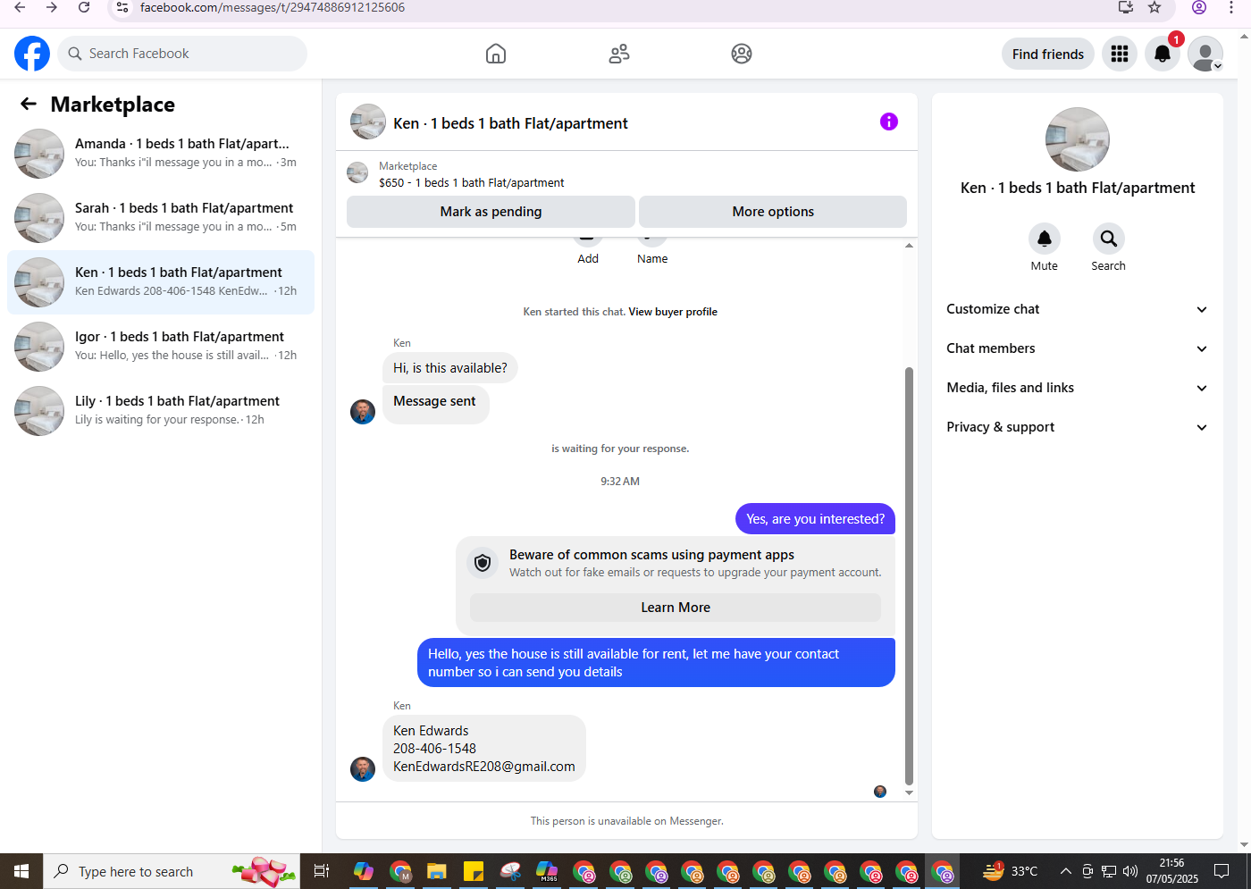Click browser back arrow

tap(20, 7)
